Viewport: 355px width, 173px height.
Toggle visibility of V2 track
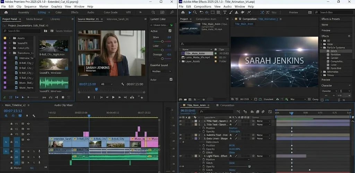point(28,129)
